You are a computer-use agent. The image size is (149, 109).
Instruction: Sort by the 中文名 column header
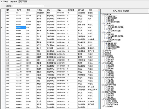pyautogui.click(x=41, y=10)
